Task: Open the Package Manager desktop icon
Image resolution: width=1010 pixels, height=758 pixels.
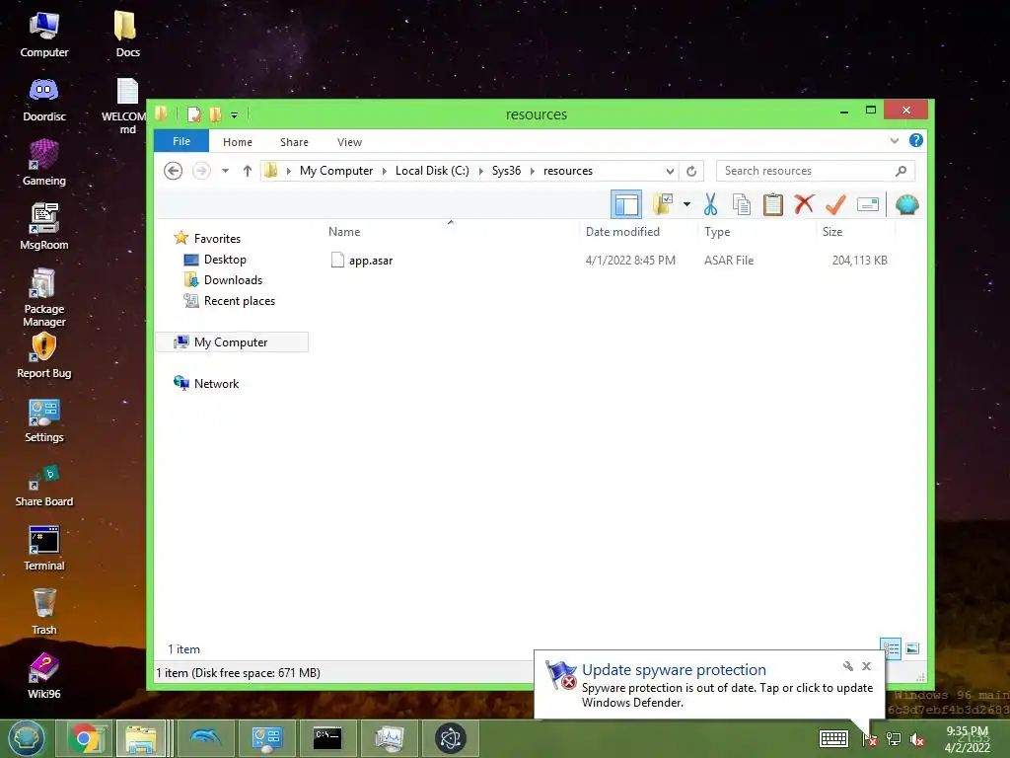Action: coord(43,297)
